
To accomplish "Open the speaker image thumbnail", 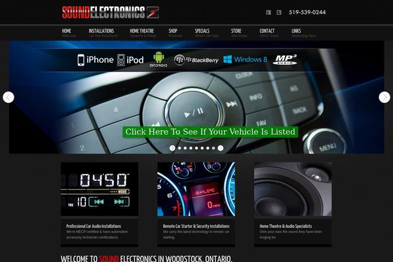I will tap(293, 189).
